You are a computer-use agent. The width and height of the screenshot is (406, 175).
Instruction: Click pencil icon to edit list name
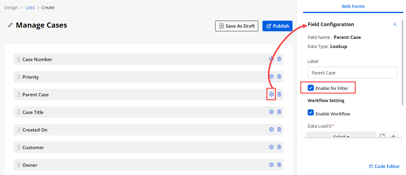pyautogui.click(x=10, y=25)
